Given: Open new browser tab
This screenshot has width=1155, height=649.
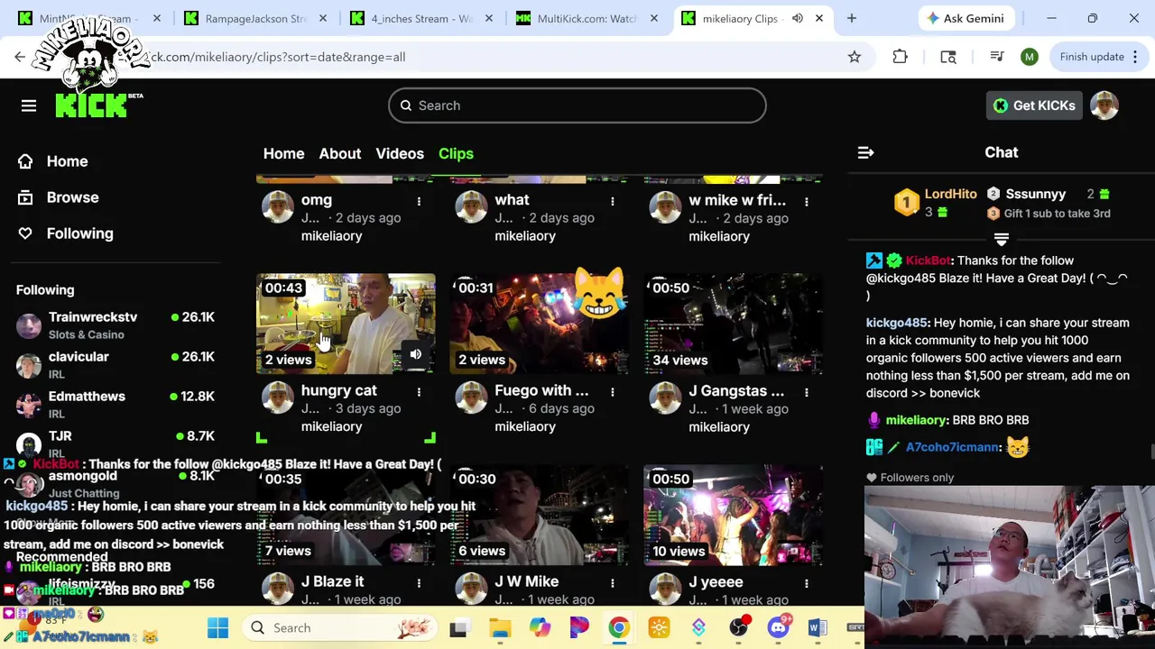Looking at the screenshot, I should (851, 18).
